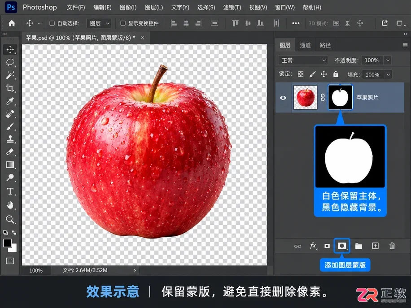Select the Crop tool
The image size is (411, 308).
[10, 88]
